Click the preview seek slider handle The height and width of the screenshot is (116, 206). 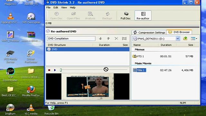(x=61, y=70)
